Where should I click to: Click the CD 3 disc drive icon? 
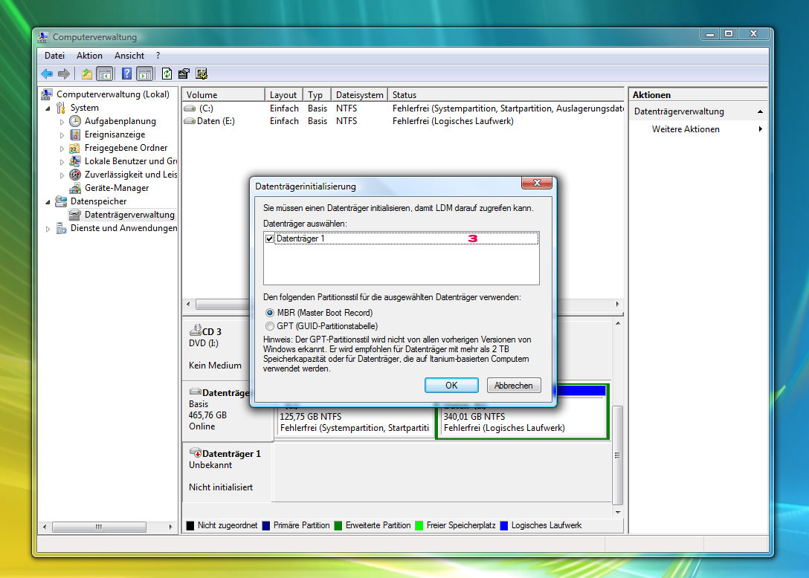(x=196, y=330)
